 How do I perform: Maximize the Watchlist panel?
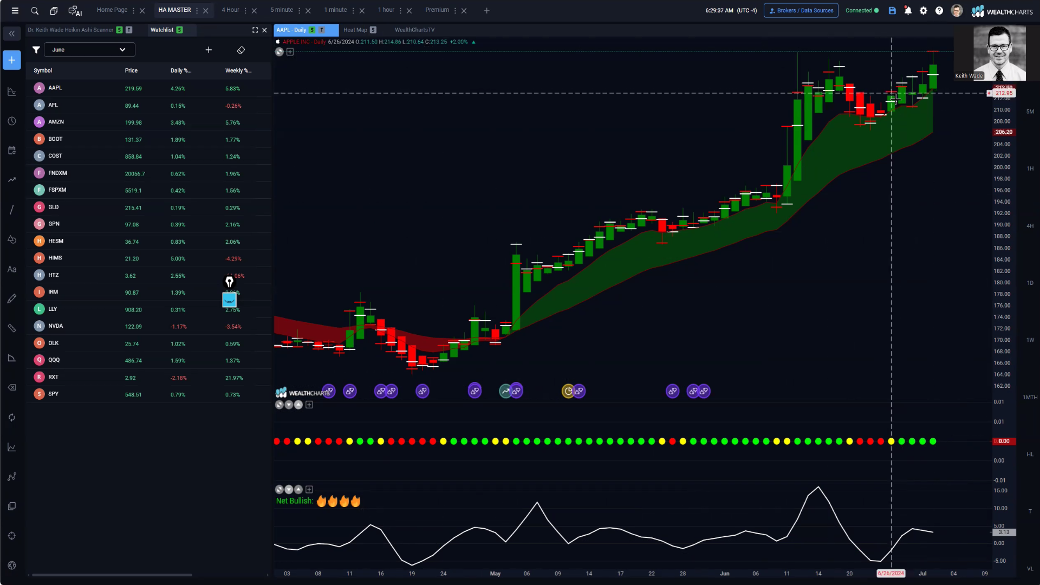coord(255,30)
